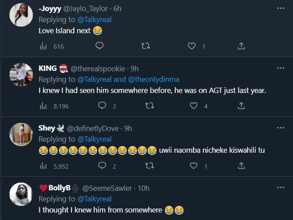293x220 pixels.
Task: View analytics showing 616 views
Action: tap(43, 46)
